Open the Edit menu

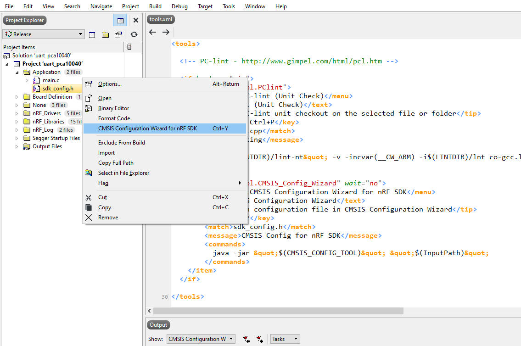pyautogui.click(x=28, y=6)
